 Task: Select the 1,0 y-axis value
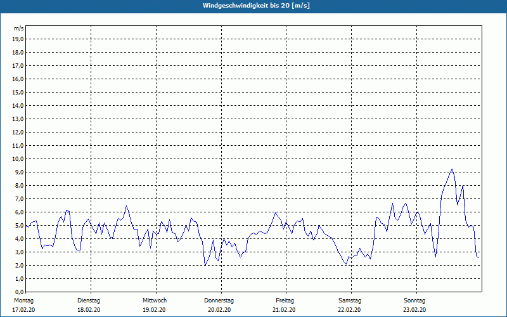tap(19, 278)
